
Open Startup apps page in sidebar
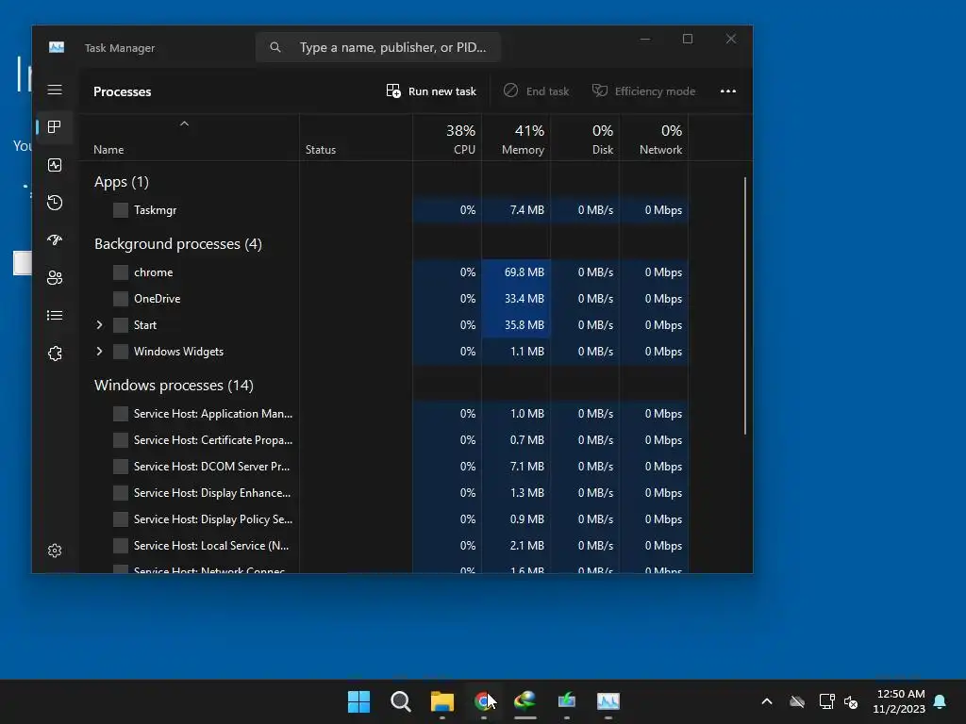[55, 240]
